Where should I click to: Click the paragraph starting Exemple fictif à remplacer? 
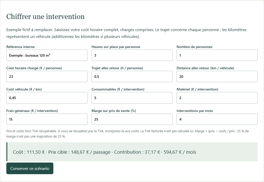tap(126, 33)
